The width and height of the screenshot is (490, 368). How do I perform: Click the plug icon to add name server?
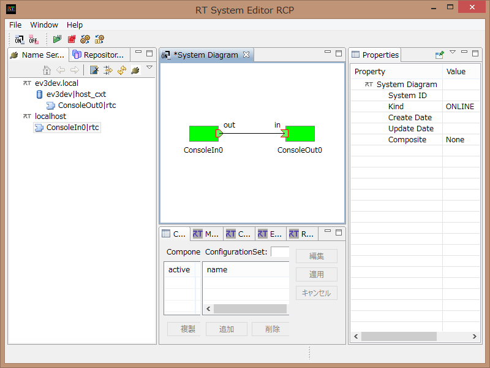135,70
